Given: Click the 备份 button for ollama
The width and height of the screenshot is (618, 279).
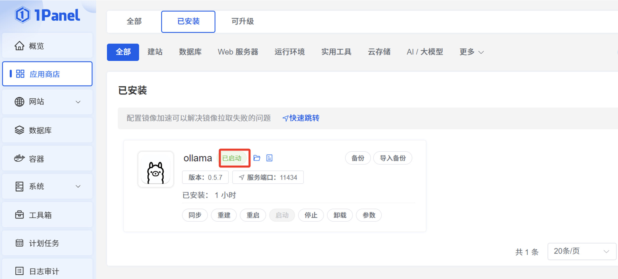Looking at the screenshot, I should (x=358, y=158).
